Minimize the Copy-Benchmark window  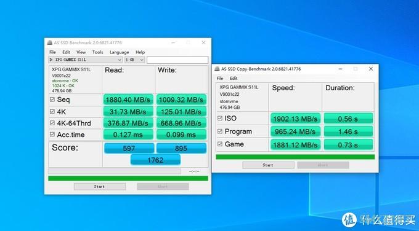[340, 69]
